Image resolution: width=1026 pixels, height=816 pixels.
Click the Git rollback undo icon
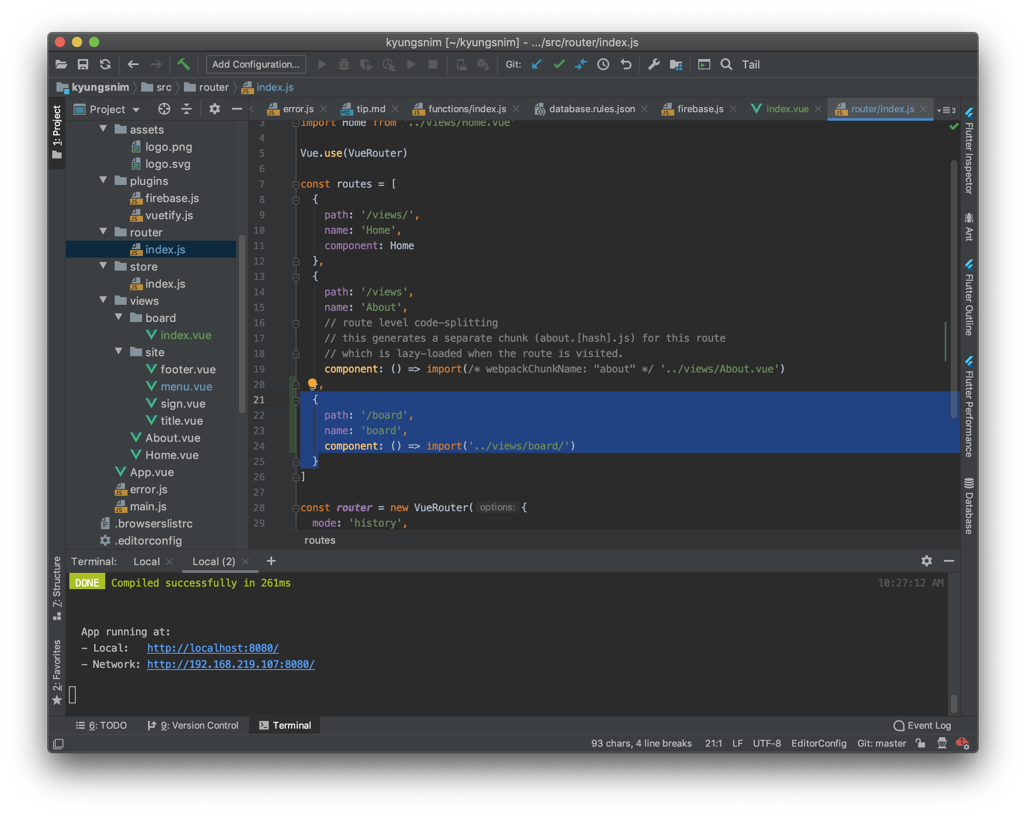pyautogui.click(x=626, y=64)
